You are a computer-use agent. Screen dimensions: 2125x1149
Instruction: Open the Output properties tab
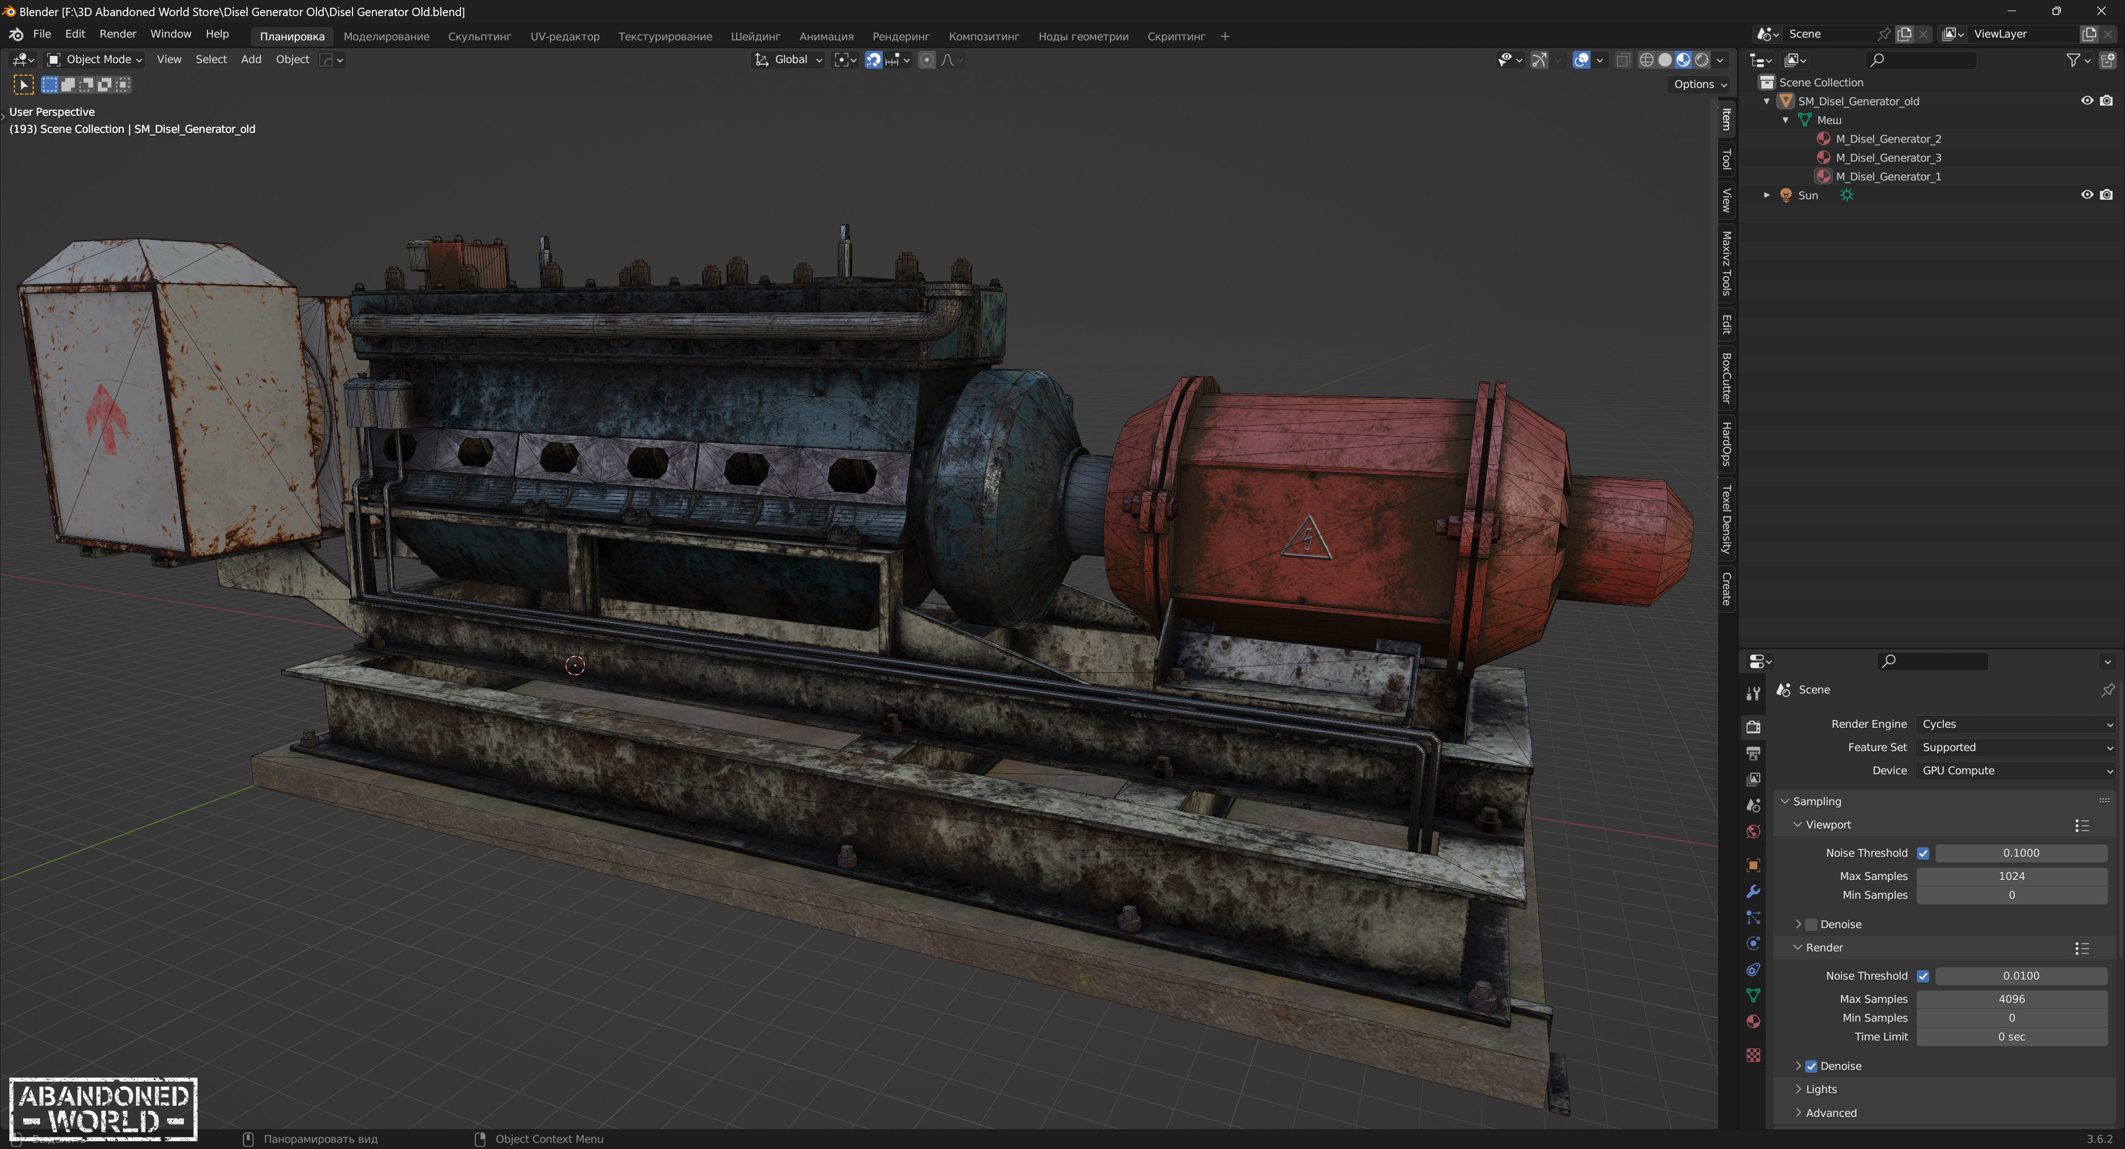point(1753,754)
